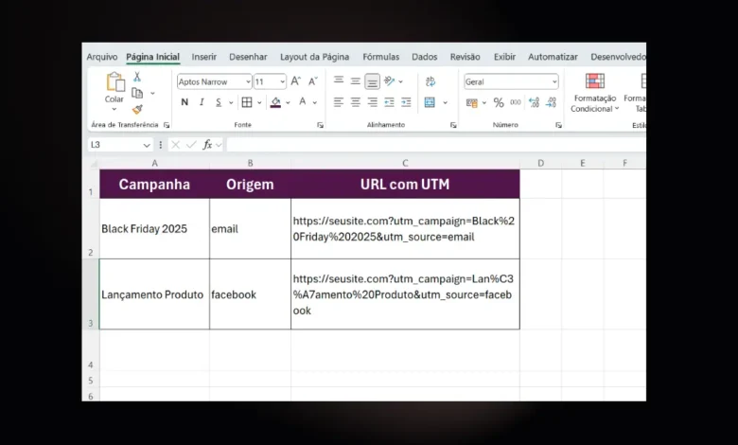Viewport: 738px width, 445px height.
Task: Select cell containing facebook
Action: click(250, 294)
